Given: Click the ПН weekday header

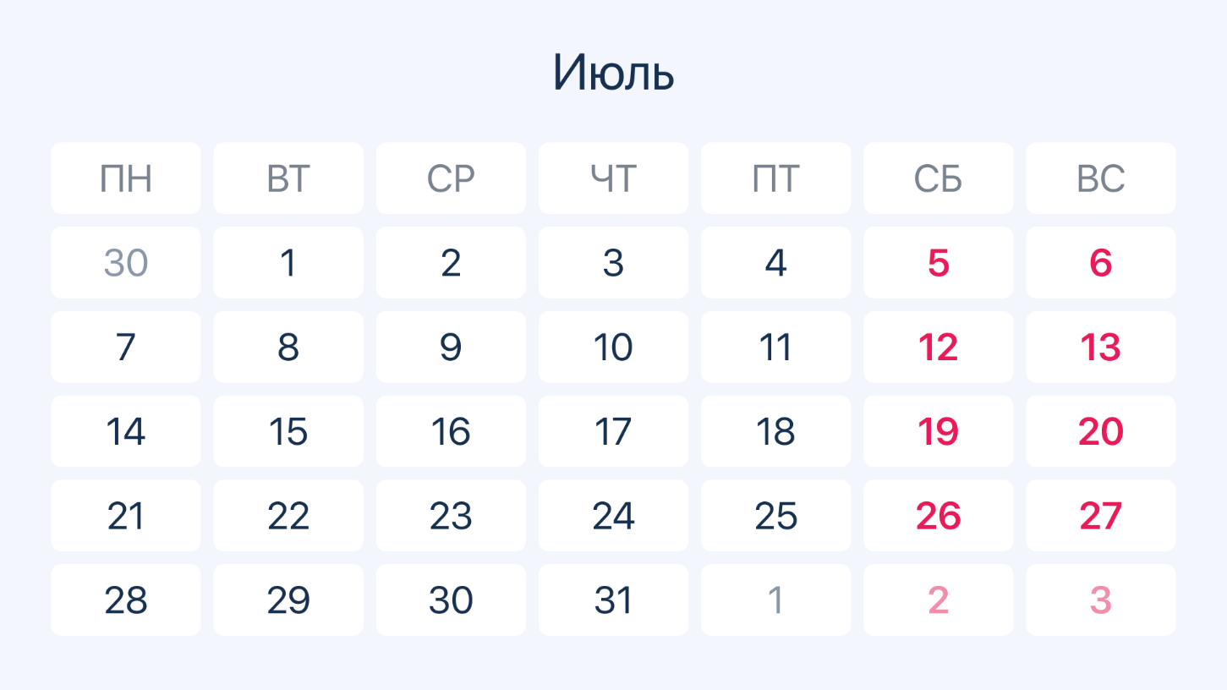Looking at the screenshot, I should 126,178.
